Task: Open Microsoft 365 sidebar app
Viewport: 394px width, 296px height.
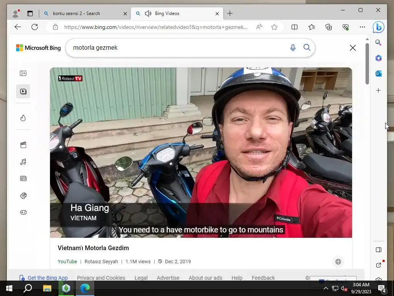Action: tap(379, 58)
